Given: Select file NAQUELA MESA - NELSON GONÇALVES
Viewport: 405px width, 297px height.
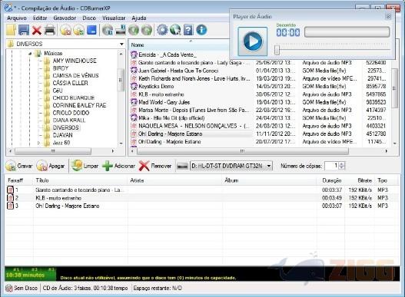Looking at the screenshot, I should pyautogui.click(x=194, y=126).
